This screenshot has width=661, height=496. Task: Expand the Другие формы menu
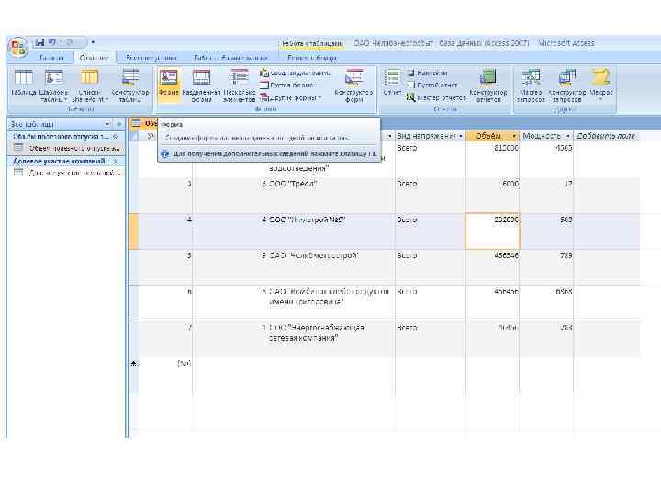tap(291, 97)
